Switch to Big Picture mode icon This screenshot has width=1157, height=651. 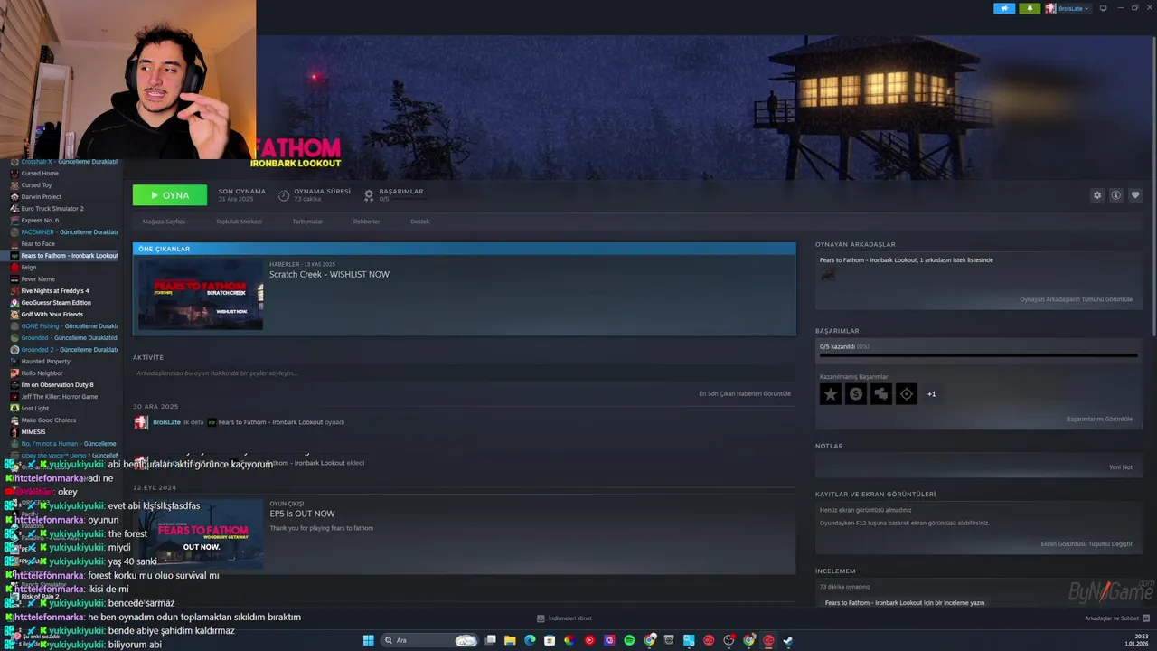(1103, 8)
